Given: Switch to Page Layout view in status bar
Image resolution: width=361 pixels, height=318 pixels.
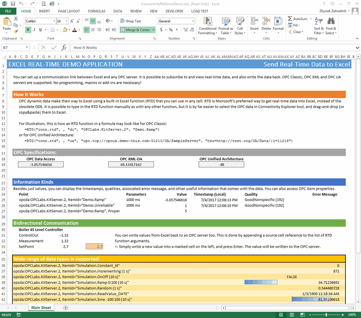Looking at the screenshot, I should click(x=291, y=315).
